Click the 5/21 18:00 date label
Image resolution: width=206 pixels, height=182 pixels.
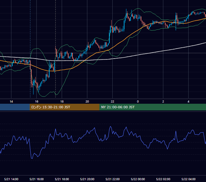click(62, 179)
